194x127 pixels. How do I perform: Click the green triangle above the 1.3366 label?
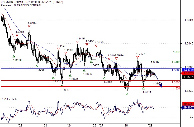pyautogui.click(x=104, y=78)
